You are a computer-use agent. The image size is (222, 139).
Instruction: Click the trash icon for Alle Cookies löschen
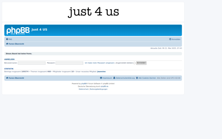click(137, 78)
